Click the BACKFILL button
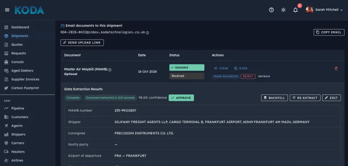The image size is (348, 166). pyautogui.click(x=274, y=98)
